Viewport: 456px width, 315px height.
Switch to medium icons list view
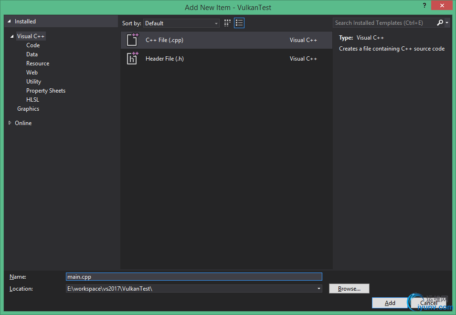click(239, 23)
